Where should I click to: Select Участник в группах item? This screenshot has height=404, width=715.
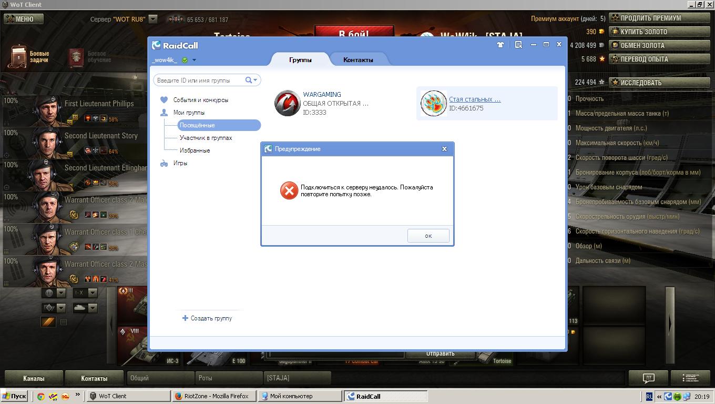[x=206, y=138]
